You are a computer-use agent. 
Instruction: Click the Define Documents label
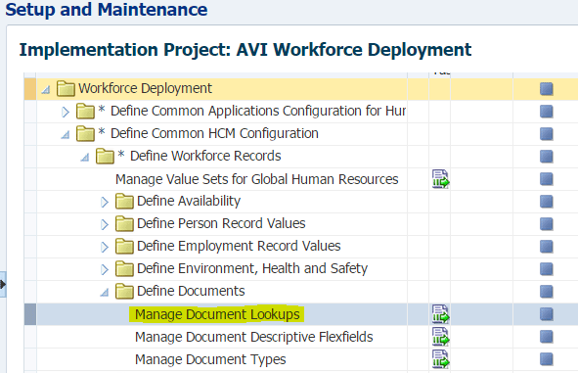(x=191, y=291)
